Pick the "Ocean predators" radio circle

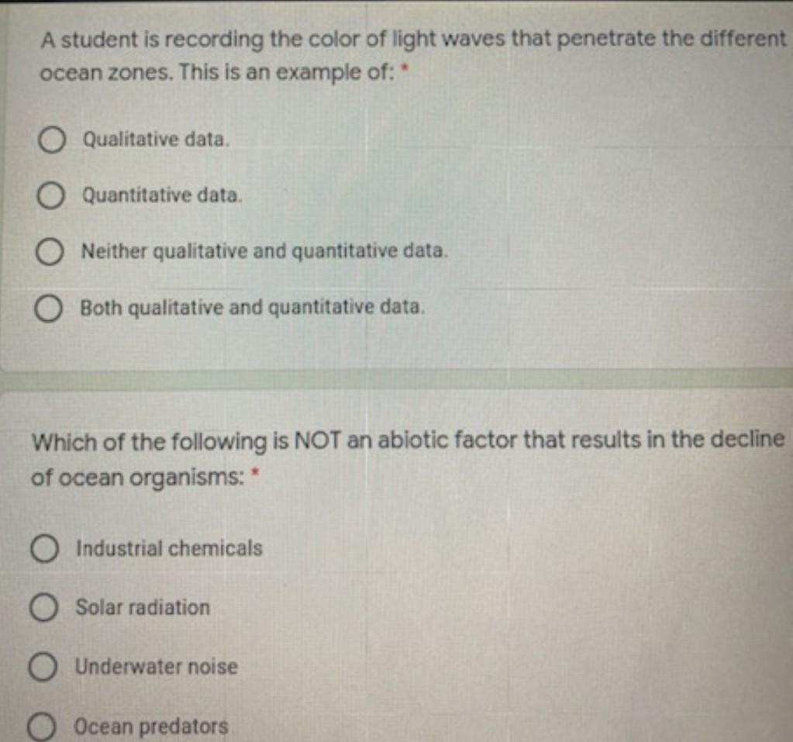pos(41,728)
